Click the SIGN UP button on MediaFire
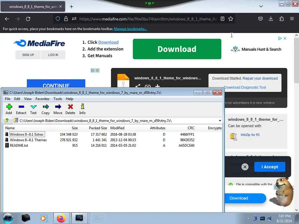This screenshot has height=224, width=299. pyautogui.click(x=28, y=55)
